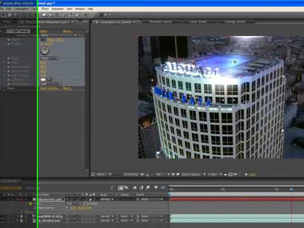Open Adjustment Layer Parent None dropdown
The height and width of the screenshot is (228, 304).
tap(151, 199)
